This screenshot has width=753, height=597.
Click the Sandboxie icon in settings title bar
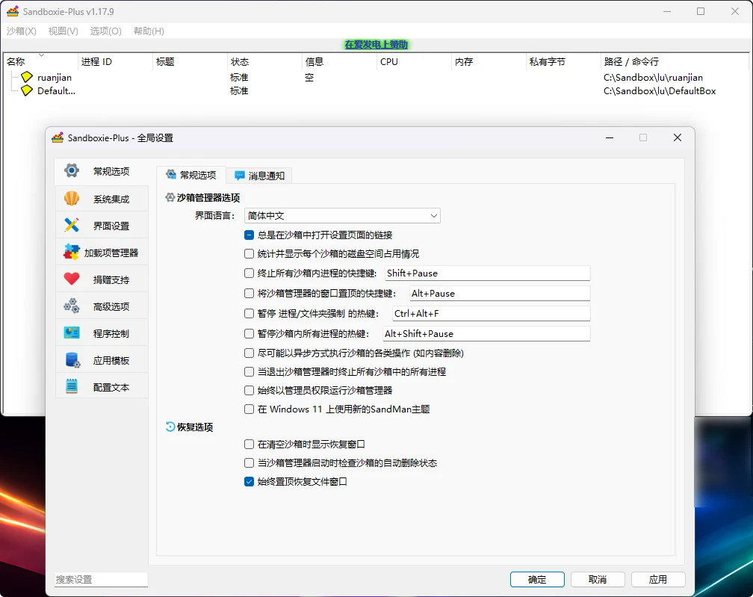[58, 137]
